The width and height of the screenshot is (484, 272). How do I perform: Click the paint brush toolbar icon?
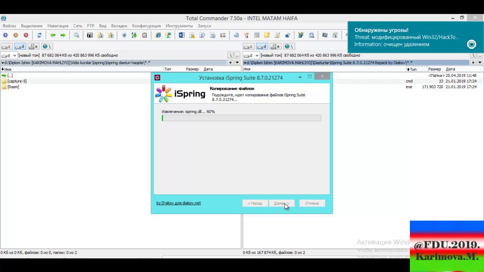[246, 35]
